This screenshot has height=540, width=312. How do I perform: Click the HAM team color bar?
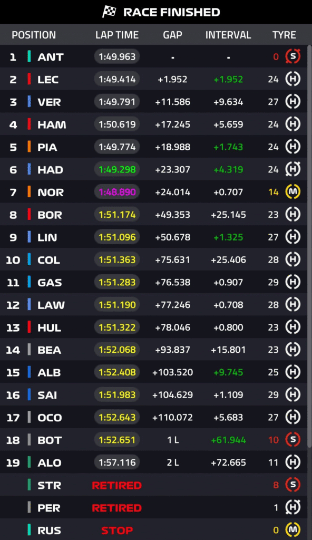30,124
